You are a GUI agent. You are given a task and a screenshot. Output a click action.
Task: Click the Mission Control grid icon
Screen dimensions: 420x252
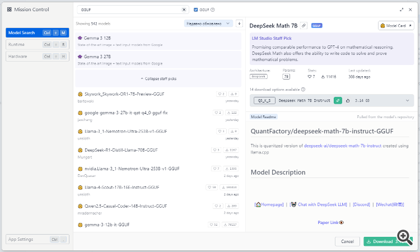(x=10, y=10)
